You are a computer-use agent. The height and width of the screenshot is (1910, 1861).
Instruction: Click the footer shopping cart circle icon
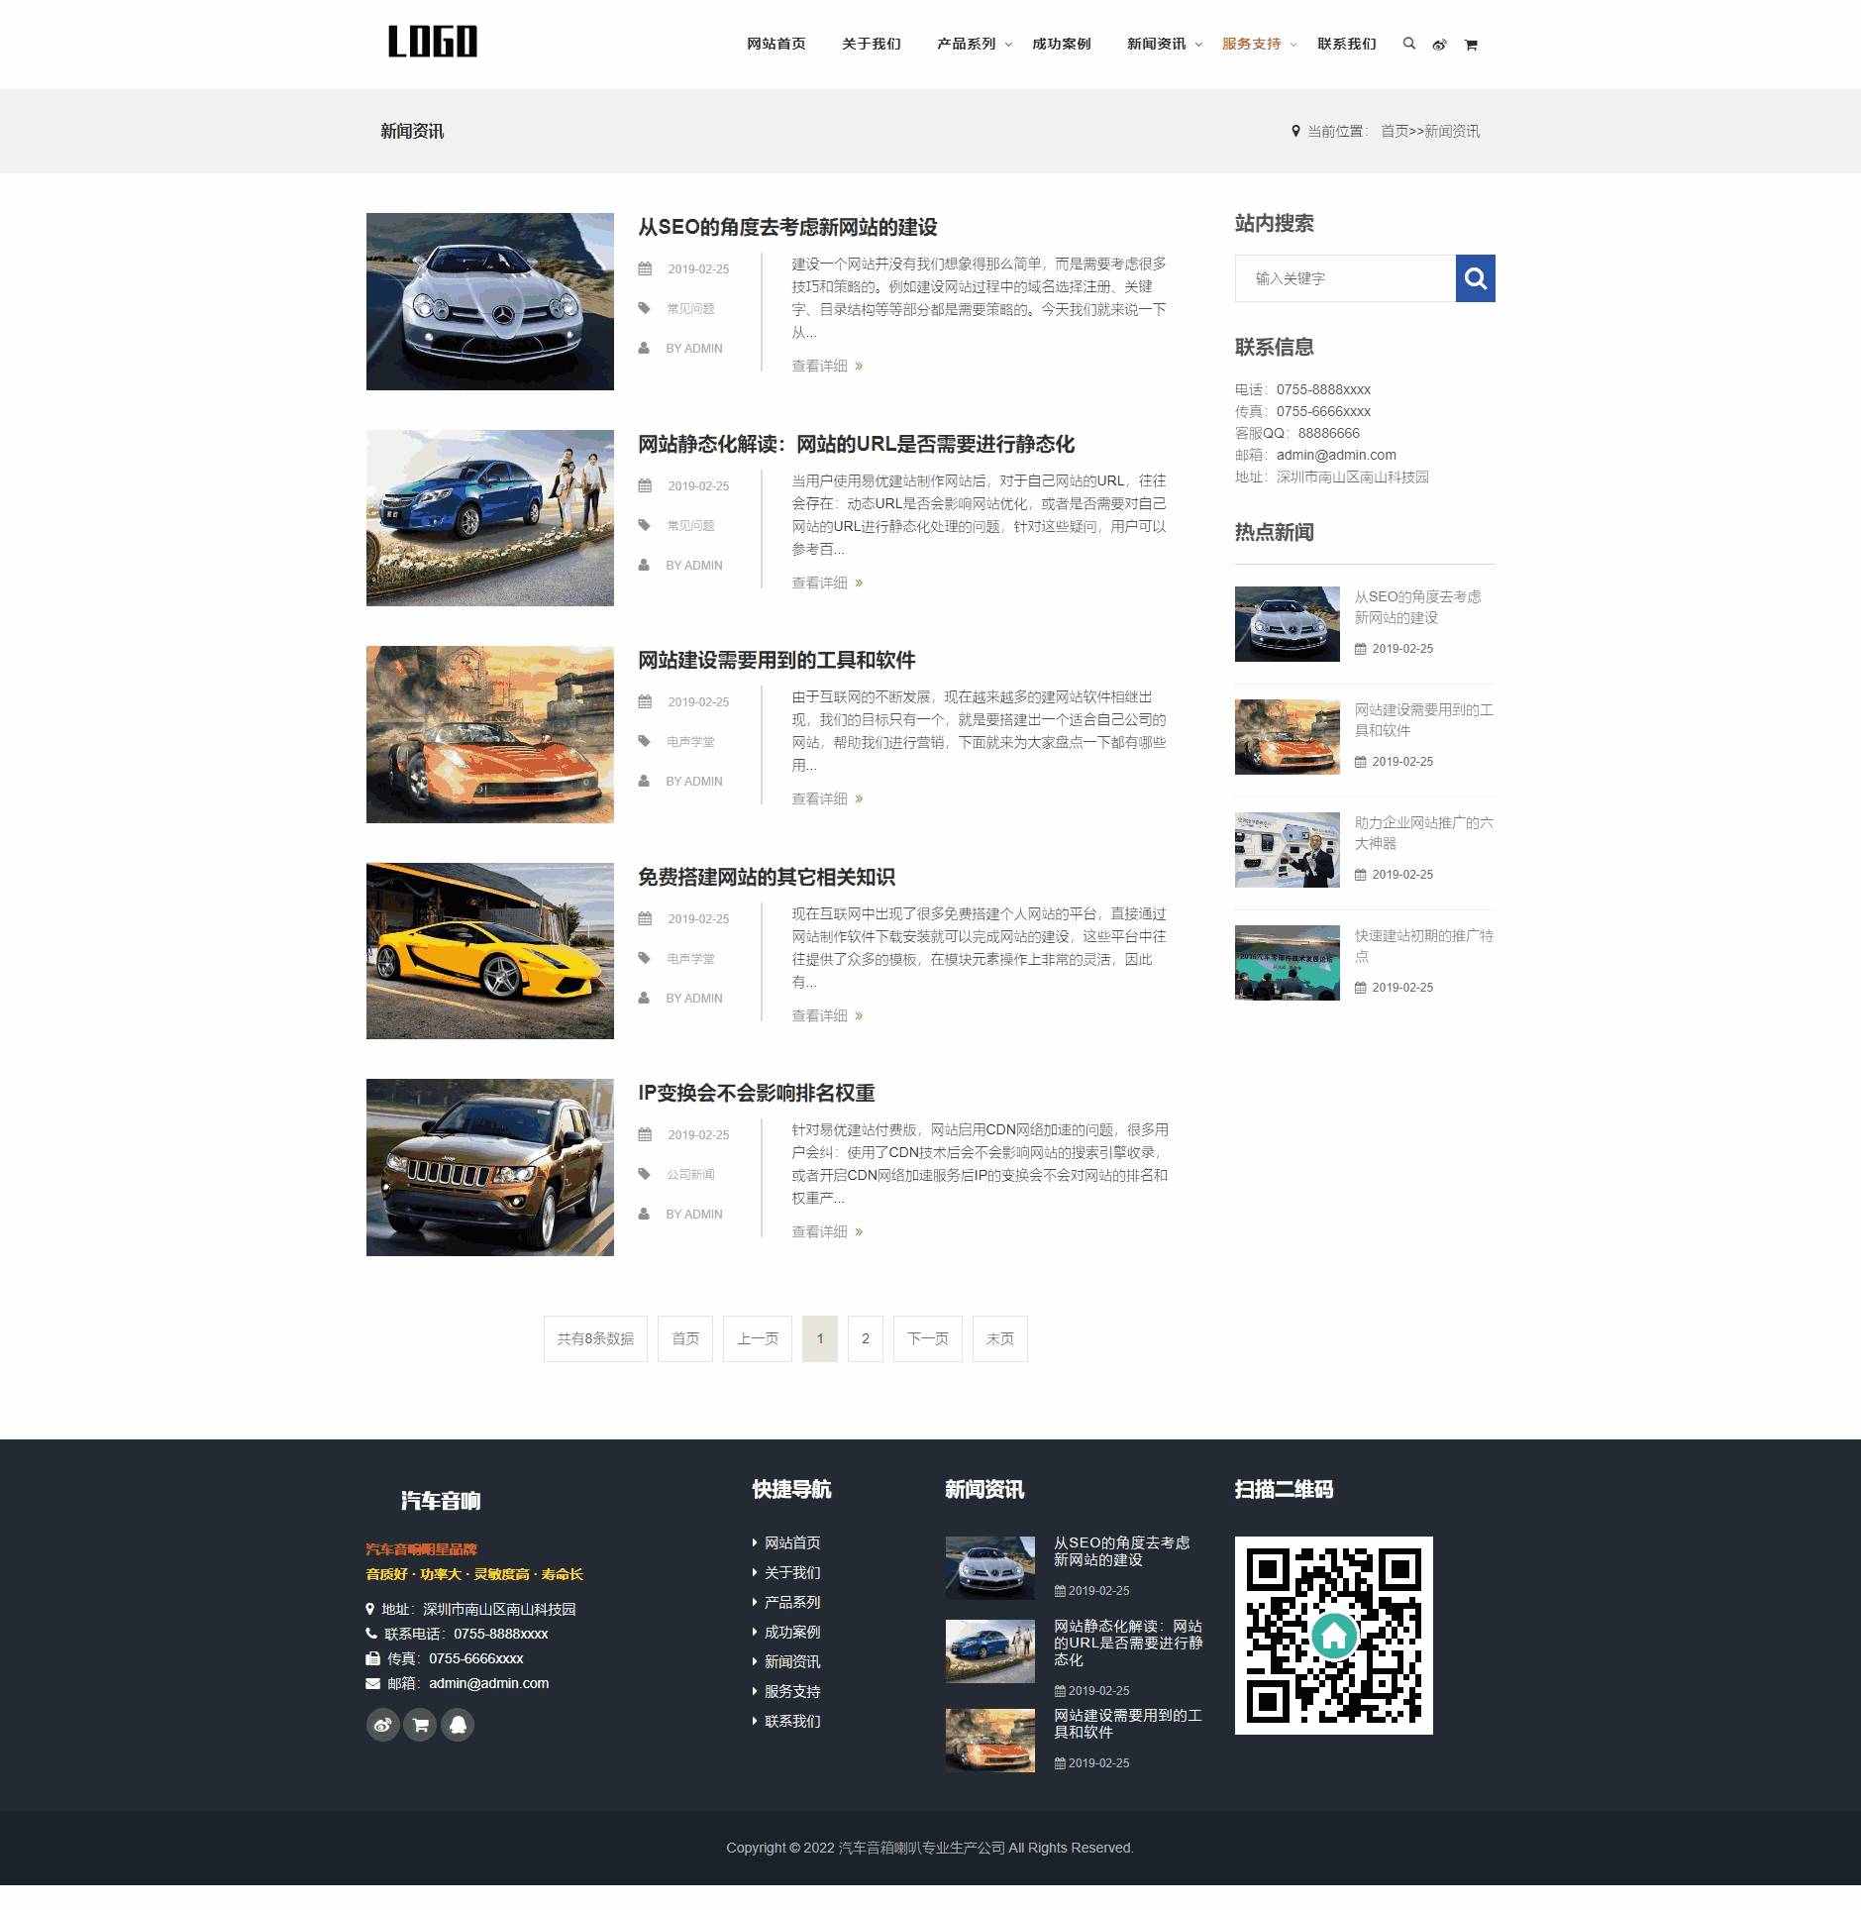tap(420, 1725)
